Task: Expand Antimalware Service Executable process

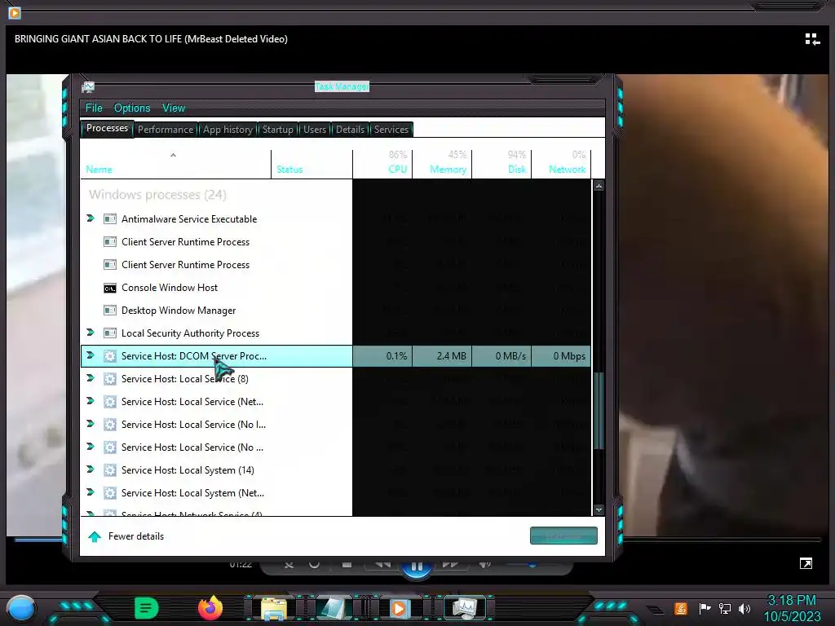Action: pyautogui.click(x=91, y=218)
